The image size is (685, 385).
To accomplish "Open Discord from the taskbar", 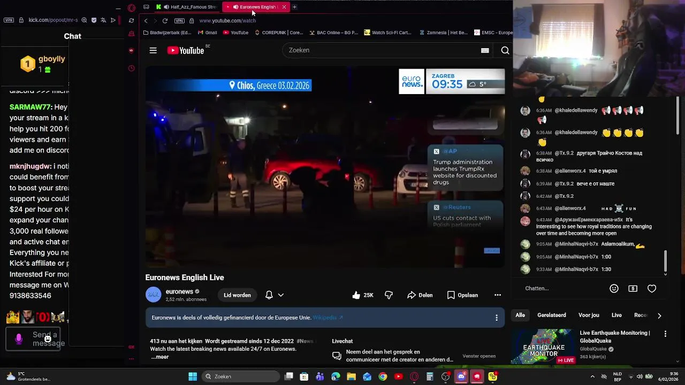I will (461, 376).
